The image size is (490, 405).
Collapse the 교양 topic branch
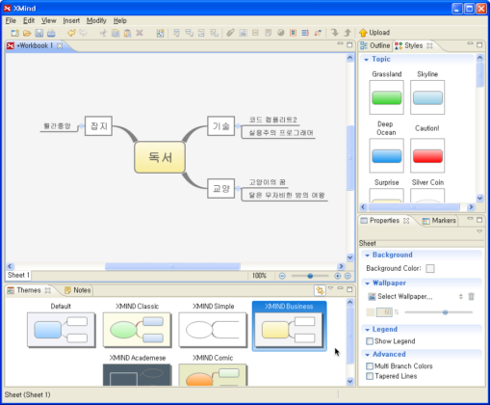coord(238,189)
